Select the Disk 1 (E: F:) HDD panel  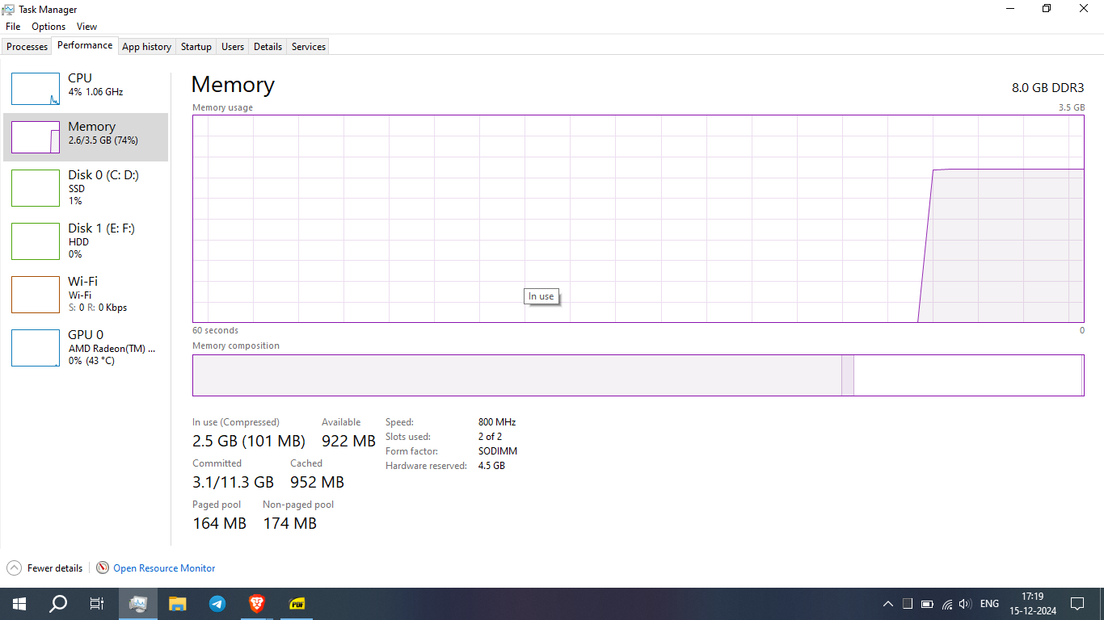tap(86, 241)
